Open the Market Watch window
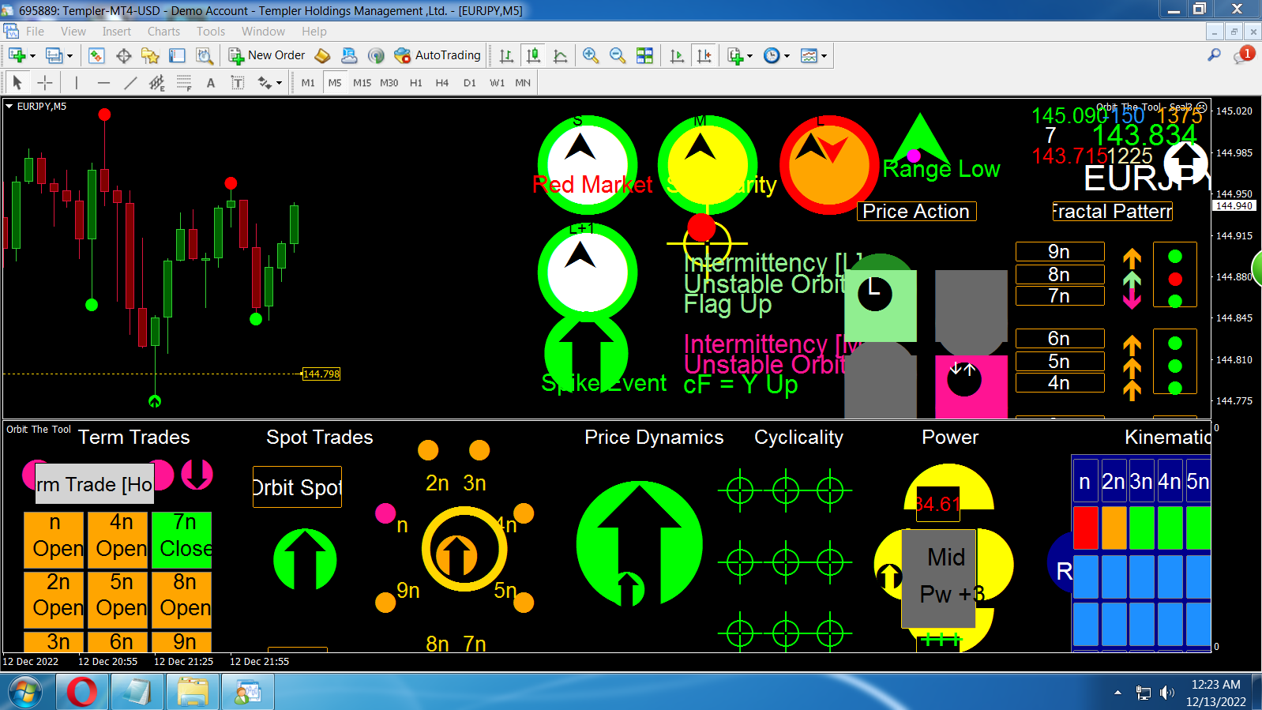Screen dimensions: 1262x710 pos(96,55)
